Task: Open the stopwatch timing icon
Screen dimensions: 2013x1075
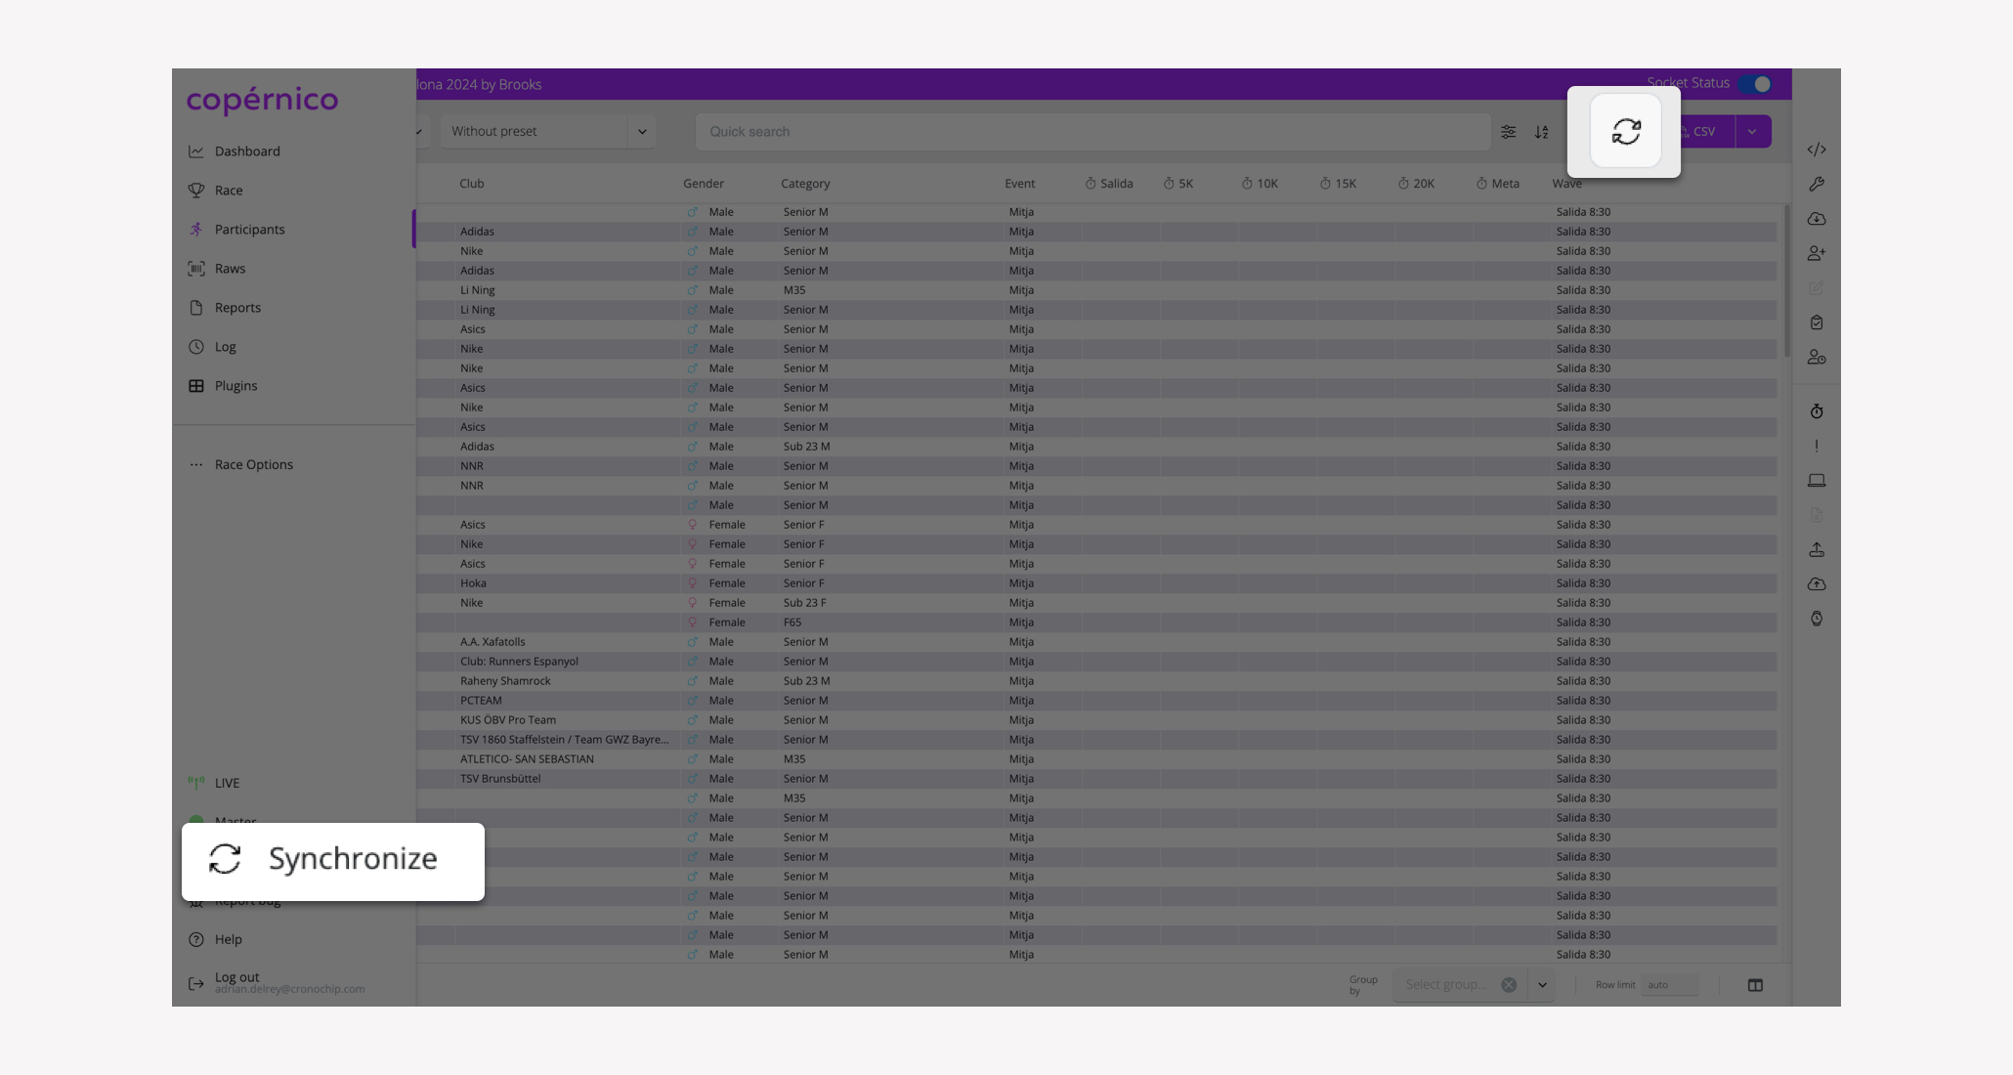Action: click(x=1817, y=411)
